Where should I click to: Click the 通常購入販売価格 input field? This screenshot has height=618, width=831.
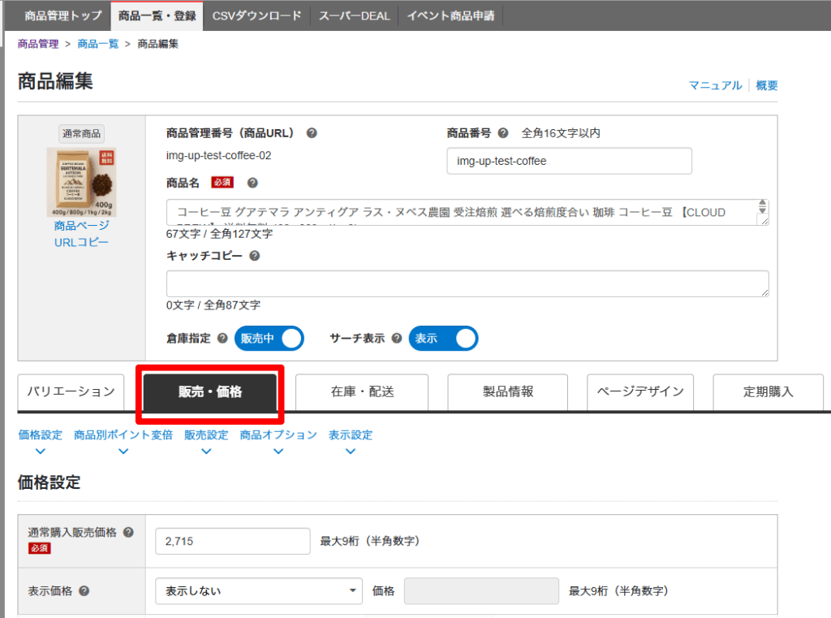point(232,541)
